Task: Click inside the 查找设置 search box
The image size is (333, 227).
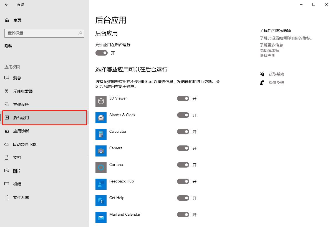Action: (x=44, y=33)
